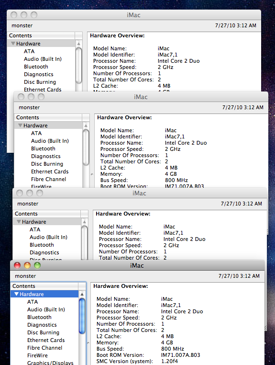Click 'Intel Core 2 Duo' value in the active window
This screenshot has width=275, height=365.
click(182, 311)
